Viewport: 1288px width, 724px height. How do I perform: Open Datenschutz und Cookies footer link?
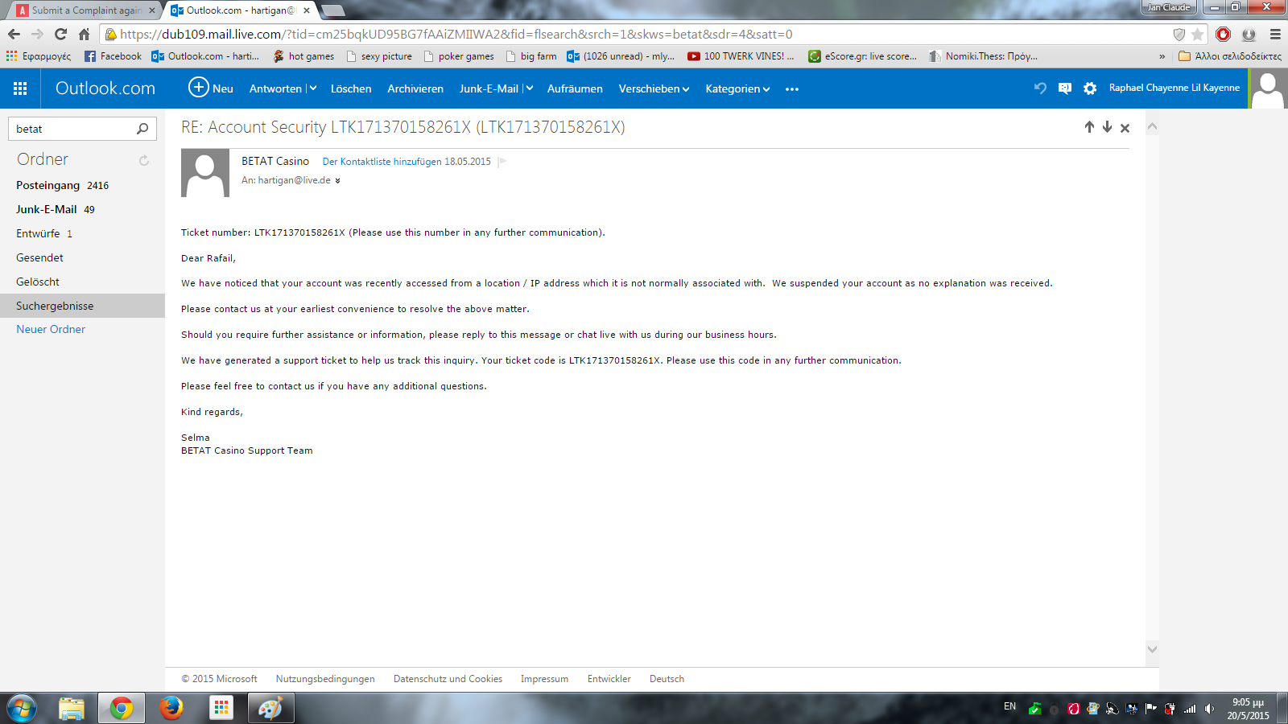[448, 679]
